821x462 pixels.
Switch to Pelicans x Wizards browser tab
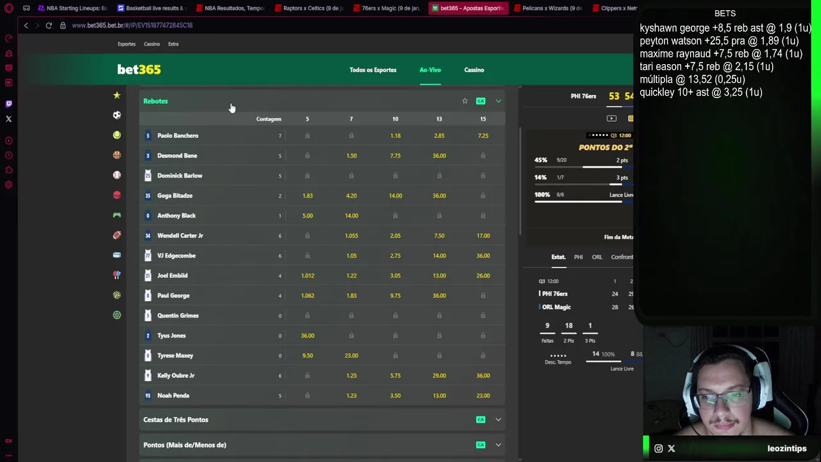pyautogui.click(x=546, y=8)
